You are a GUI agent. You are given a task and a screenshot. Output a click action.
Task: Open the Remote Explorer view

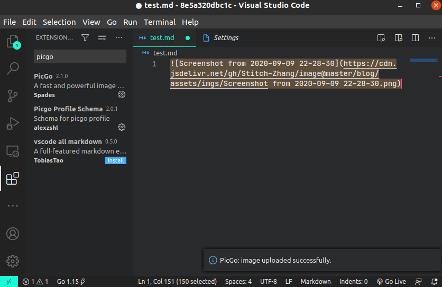(12, 151)
